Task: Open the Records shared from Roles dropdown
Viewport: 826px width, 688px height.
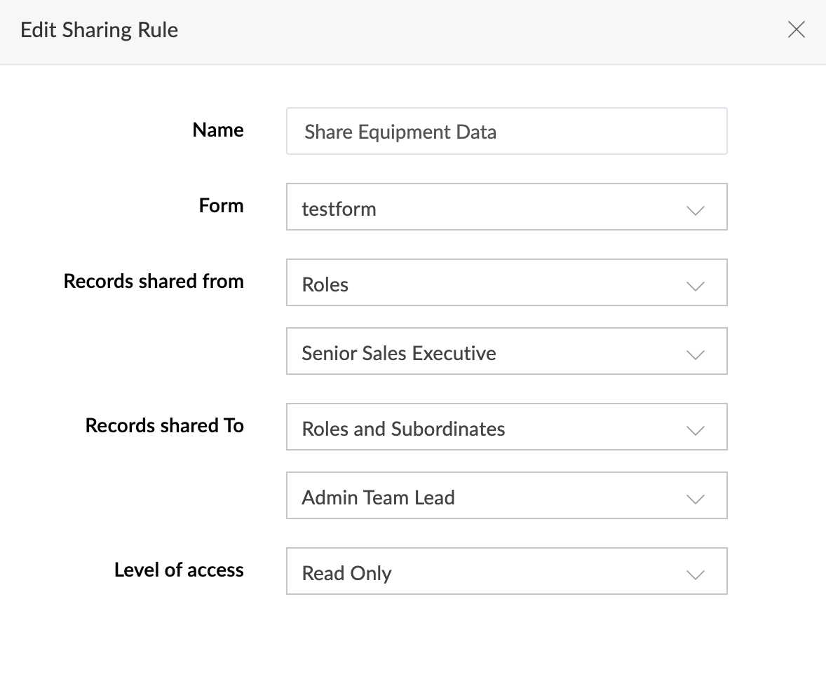Action: coord(491,283)
